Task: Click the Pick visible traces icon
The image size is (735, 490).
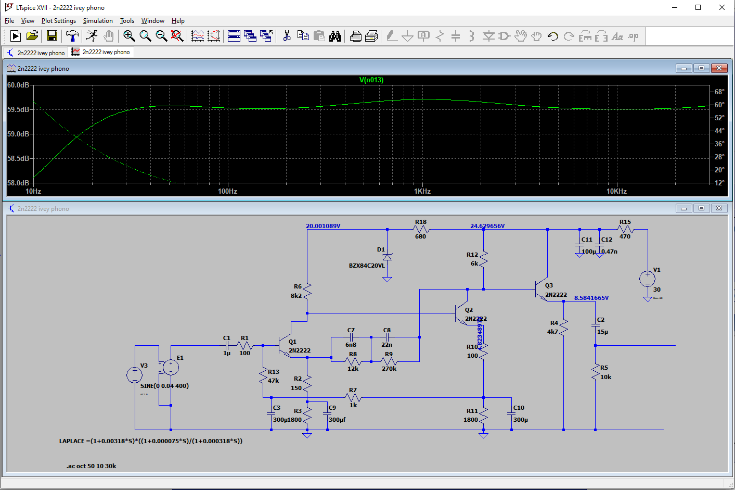Action: 214,36
